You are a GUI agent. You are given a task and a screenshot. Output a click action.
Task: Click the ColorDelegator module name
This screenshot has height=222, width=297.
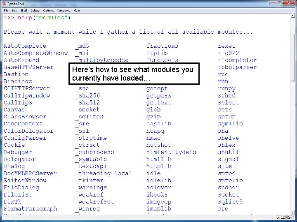point(28,131)
